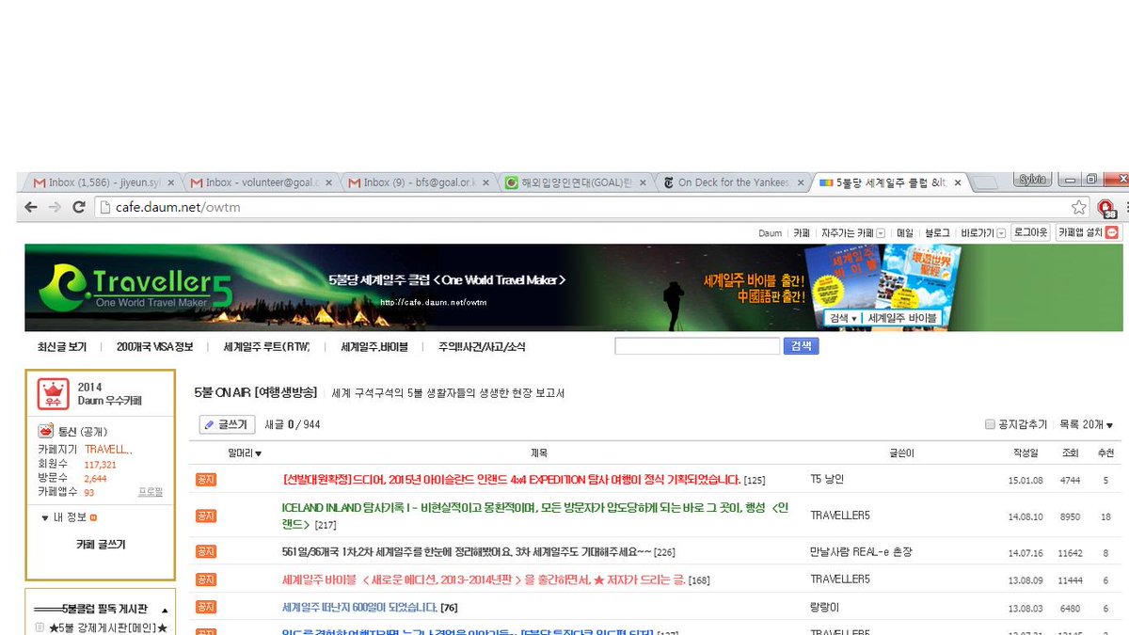Open the 세계일주 바이블 새로운 에디션 post
This screenshot has height=635, width=1129.
[485, 579]
